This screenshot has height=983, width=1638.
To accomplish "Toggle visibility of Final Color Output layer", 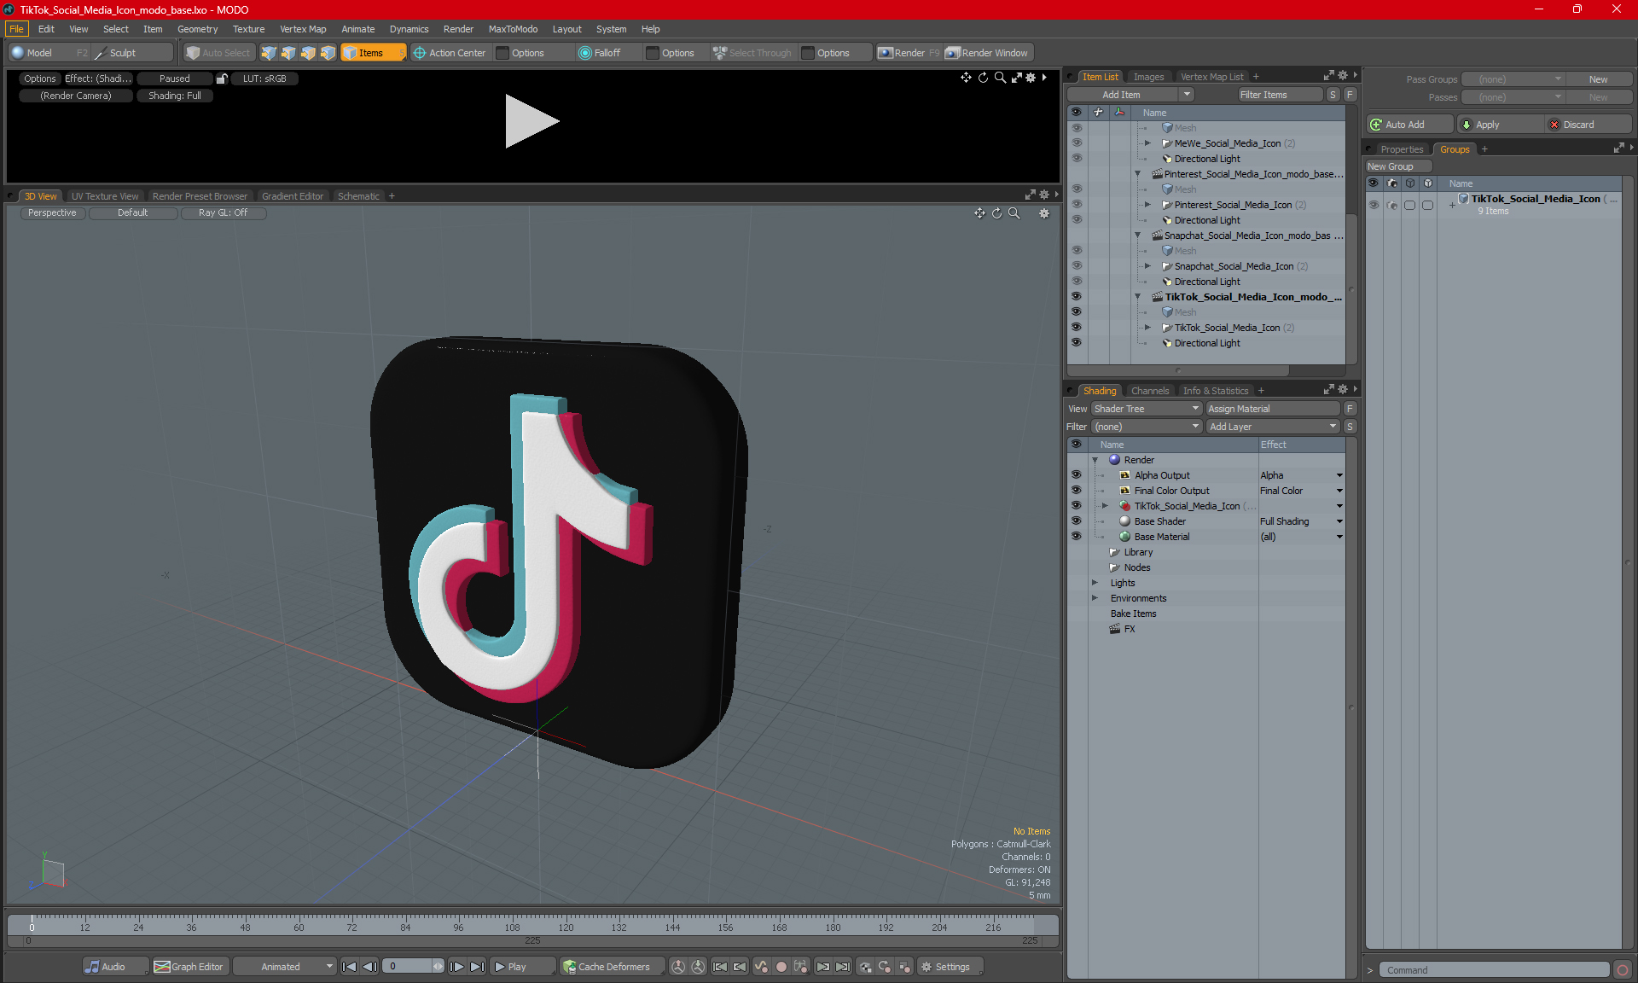I will click(1076, 491).
